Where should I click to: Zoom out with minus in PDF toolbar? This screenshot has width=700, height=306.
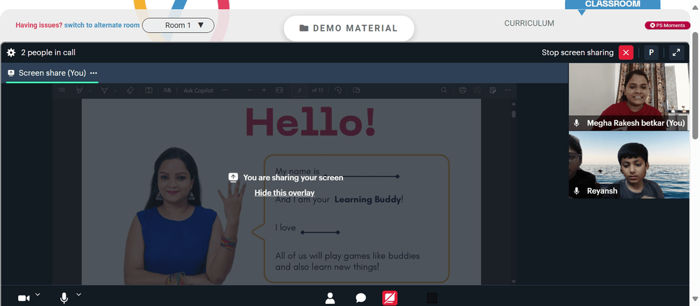(249, 90)
